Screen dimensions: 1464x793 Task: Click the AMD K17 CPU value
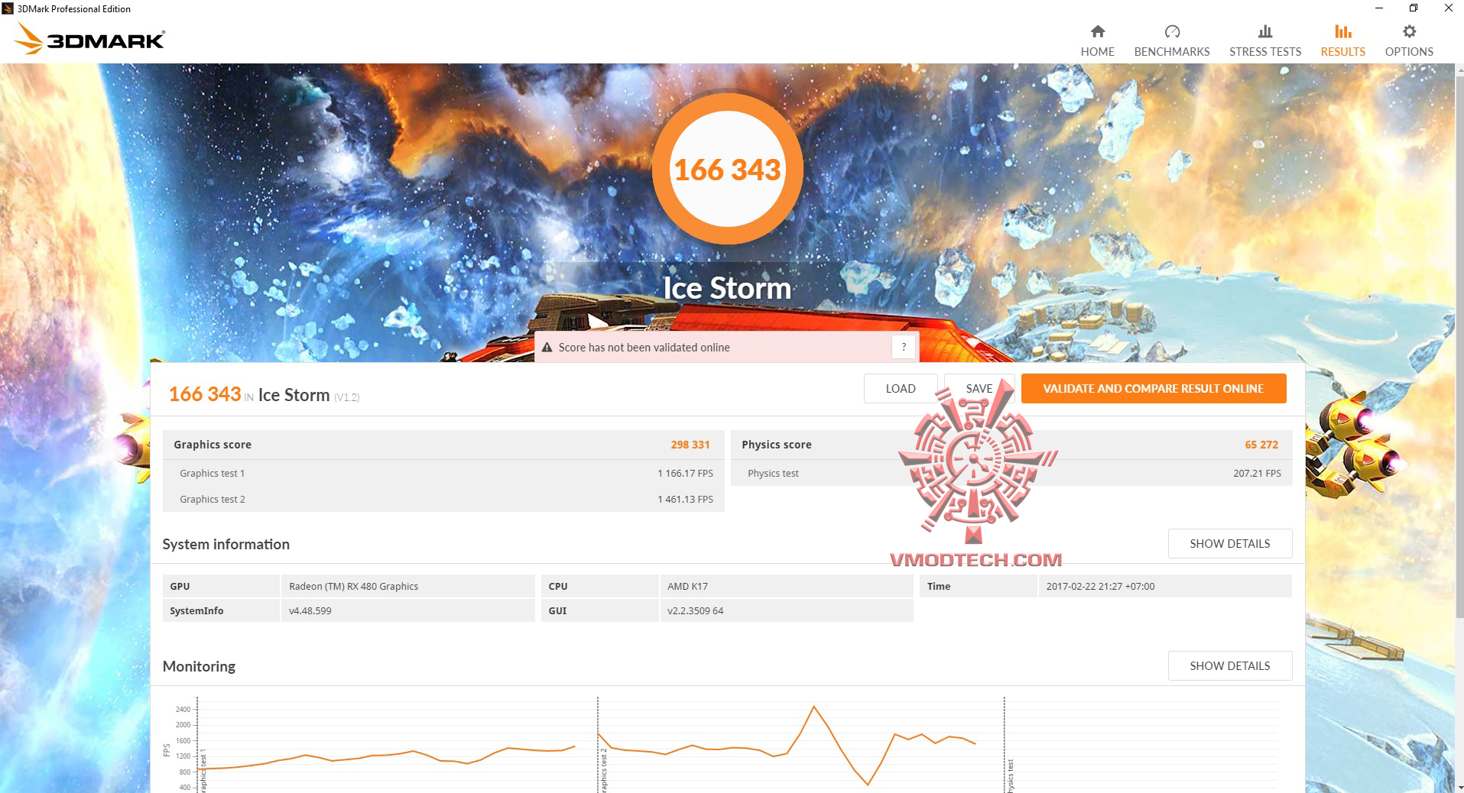click(687, 587)
